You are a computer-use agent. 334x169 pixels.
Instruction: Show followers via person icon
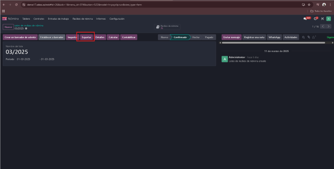tap(314, 37)
